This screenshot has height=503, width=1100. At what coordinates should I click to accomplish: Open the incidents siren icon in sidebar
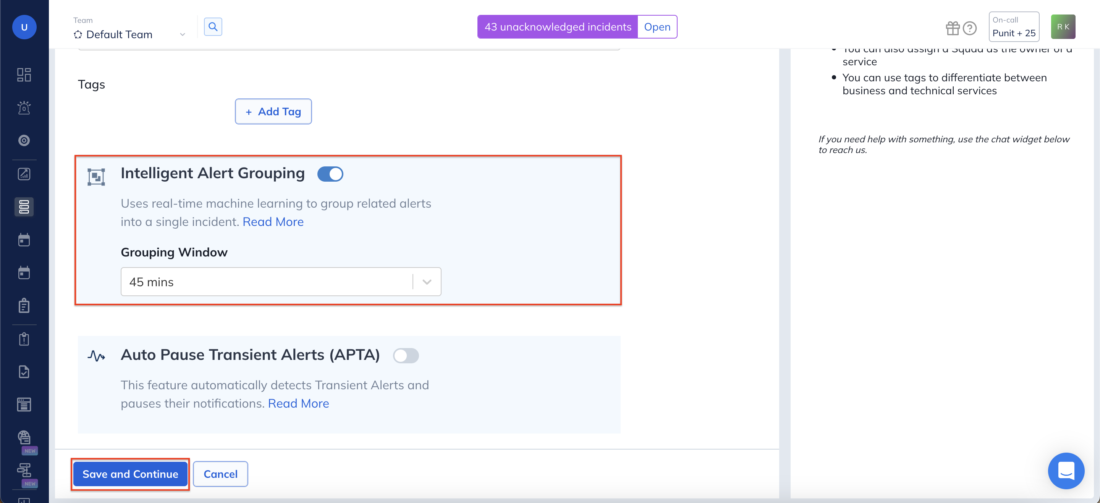[x=24, y=108]
